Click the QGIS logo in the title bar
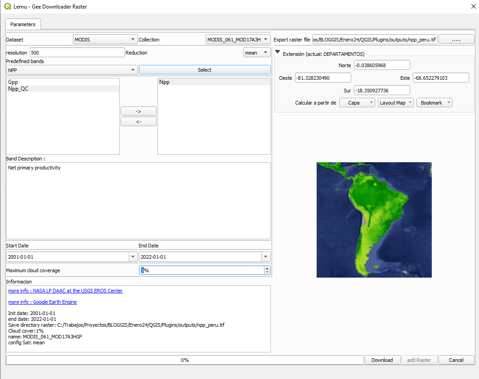479x379 pixels. (7, 6)
